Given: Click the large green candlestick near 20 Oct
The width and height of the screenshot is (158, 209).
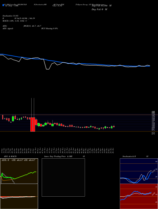Looking at the screenshot, I should click(13, 119).
